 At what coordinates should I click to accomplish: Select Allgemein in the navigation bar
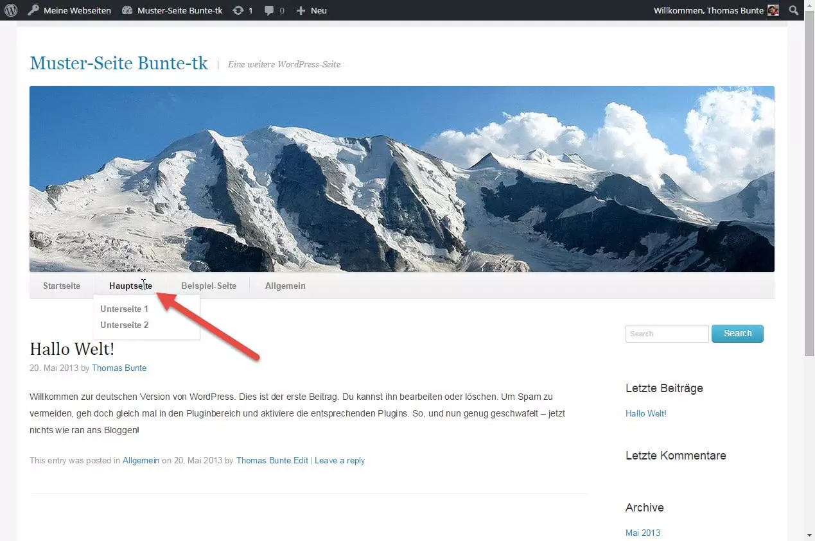tap(285, 286)
